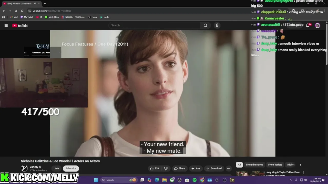
Task: Open the melly bookmark
Action: click(x=105, y=17)
